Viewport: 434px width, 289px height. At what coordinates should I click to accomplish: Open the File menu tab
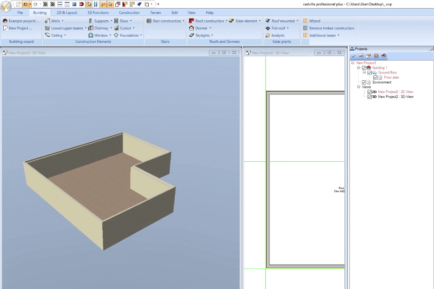pyautogui.click(x=20, y=13)
